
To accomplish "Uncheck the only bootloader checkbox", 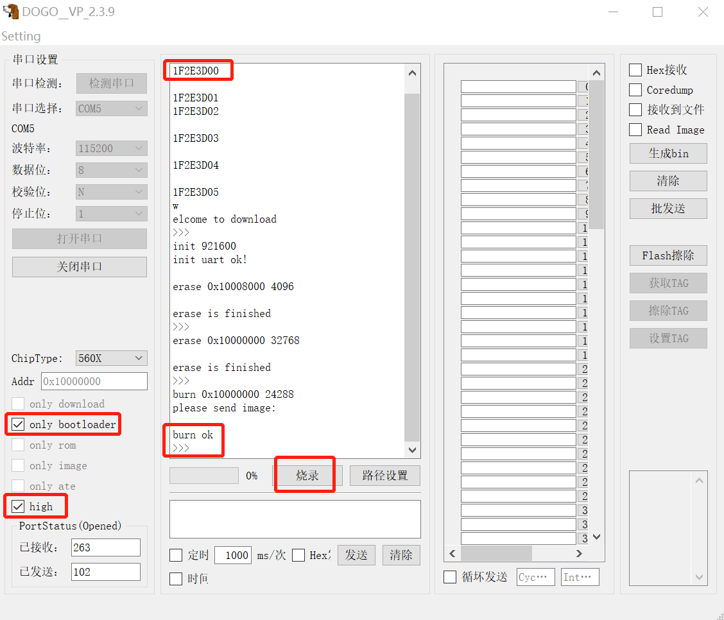I will pyautogui.click(x=18, y=424).
